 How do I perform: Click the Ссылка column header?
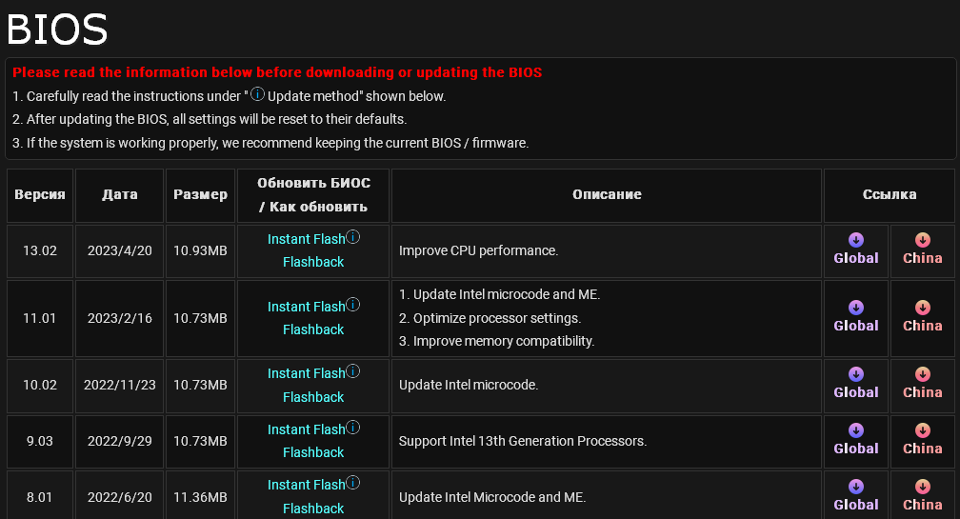click(x=890, y=194)
